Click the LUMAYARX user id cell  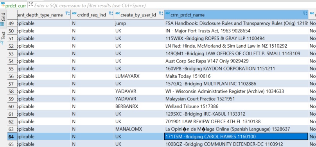[x=139, y=76]
